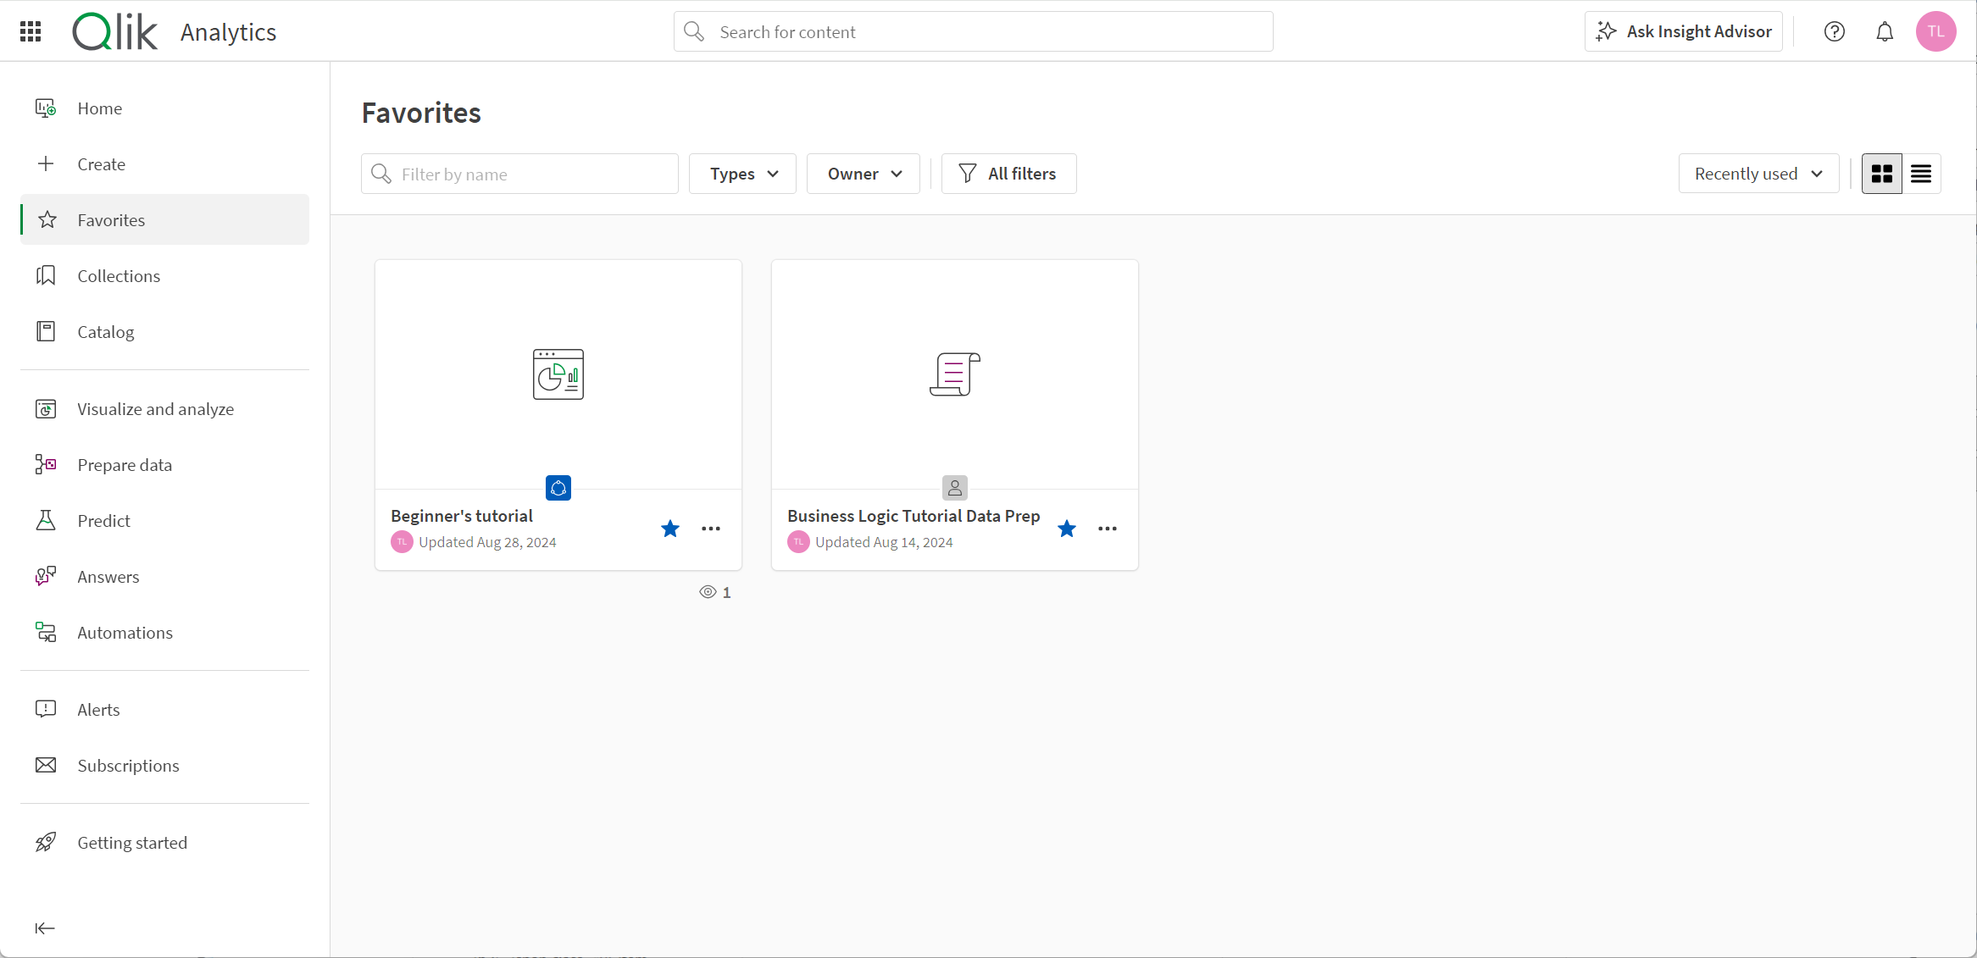Open more options for Business Logic Tutorial

pos(1106,529)
